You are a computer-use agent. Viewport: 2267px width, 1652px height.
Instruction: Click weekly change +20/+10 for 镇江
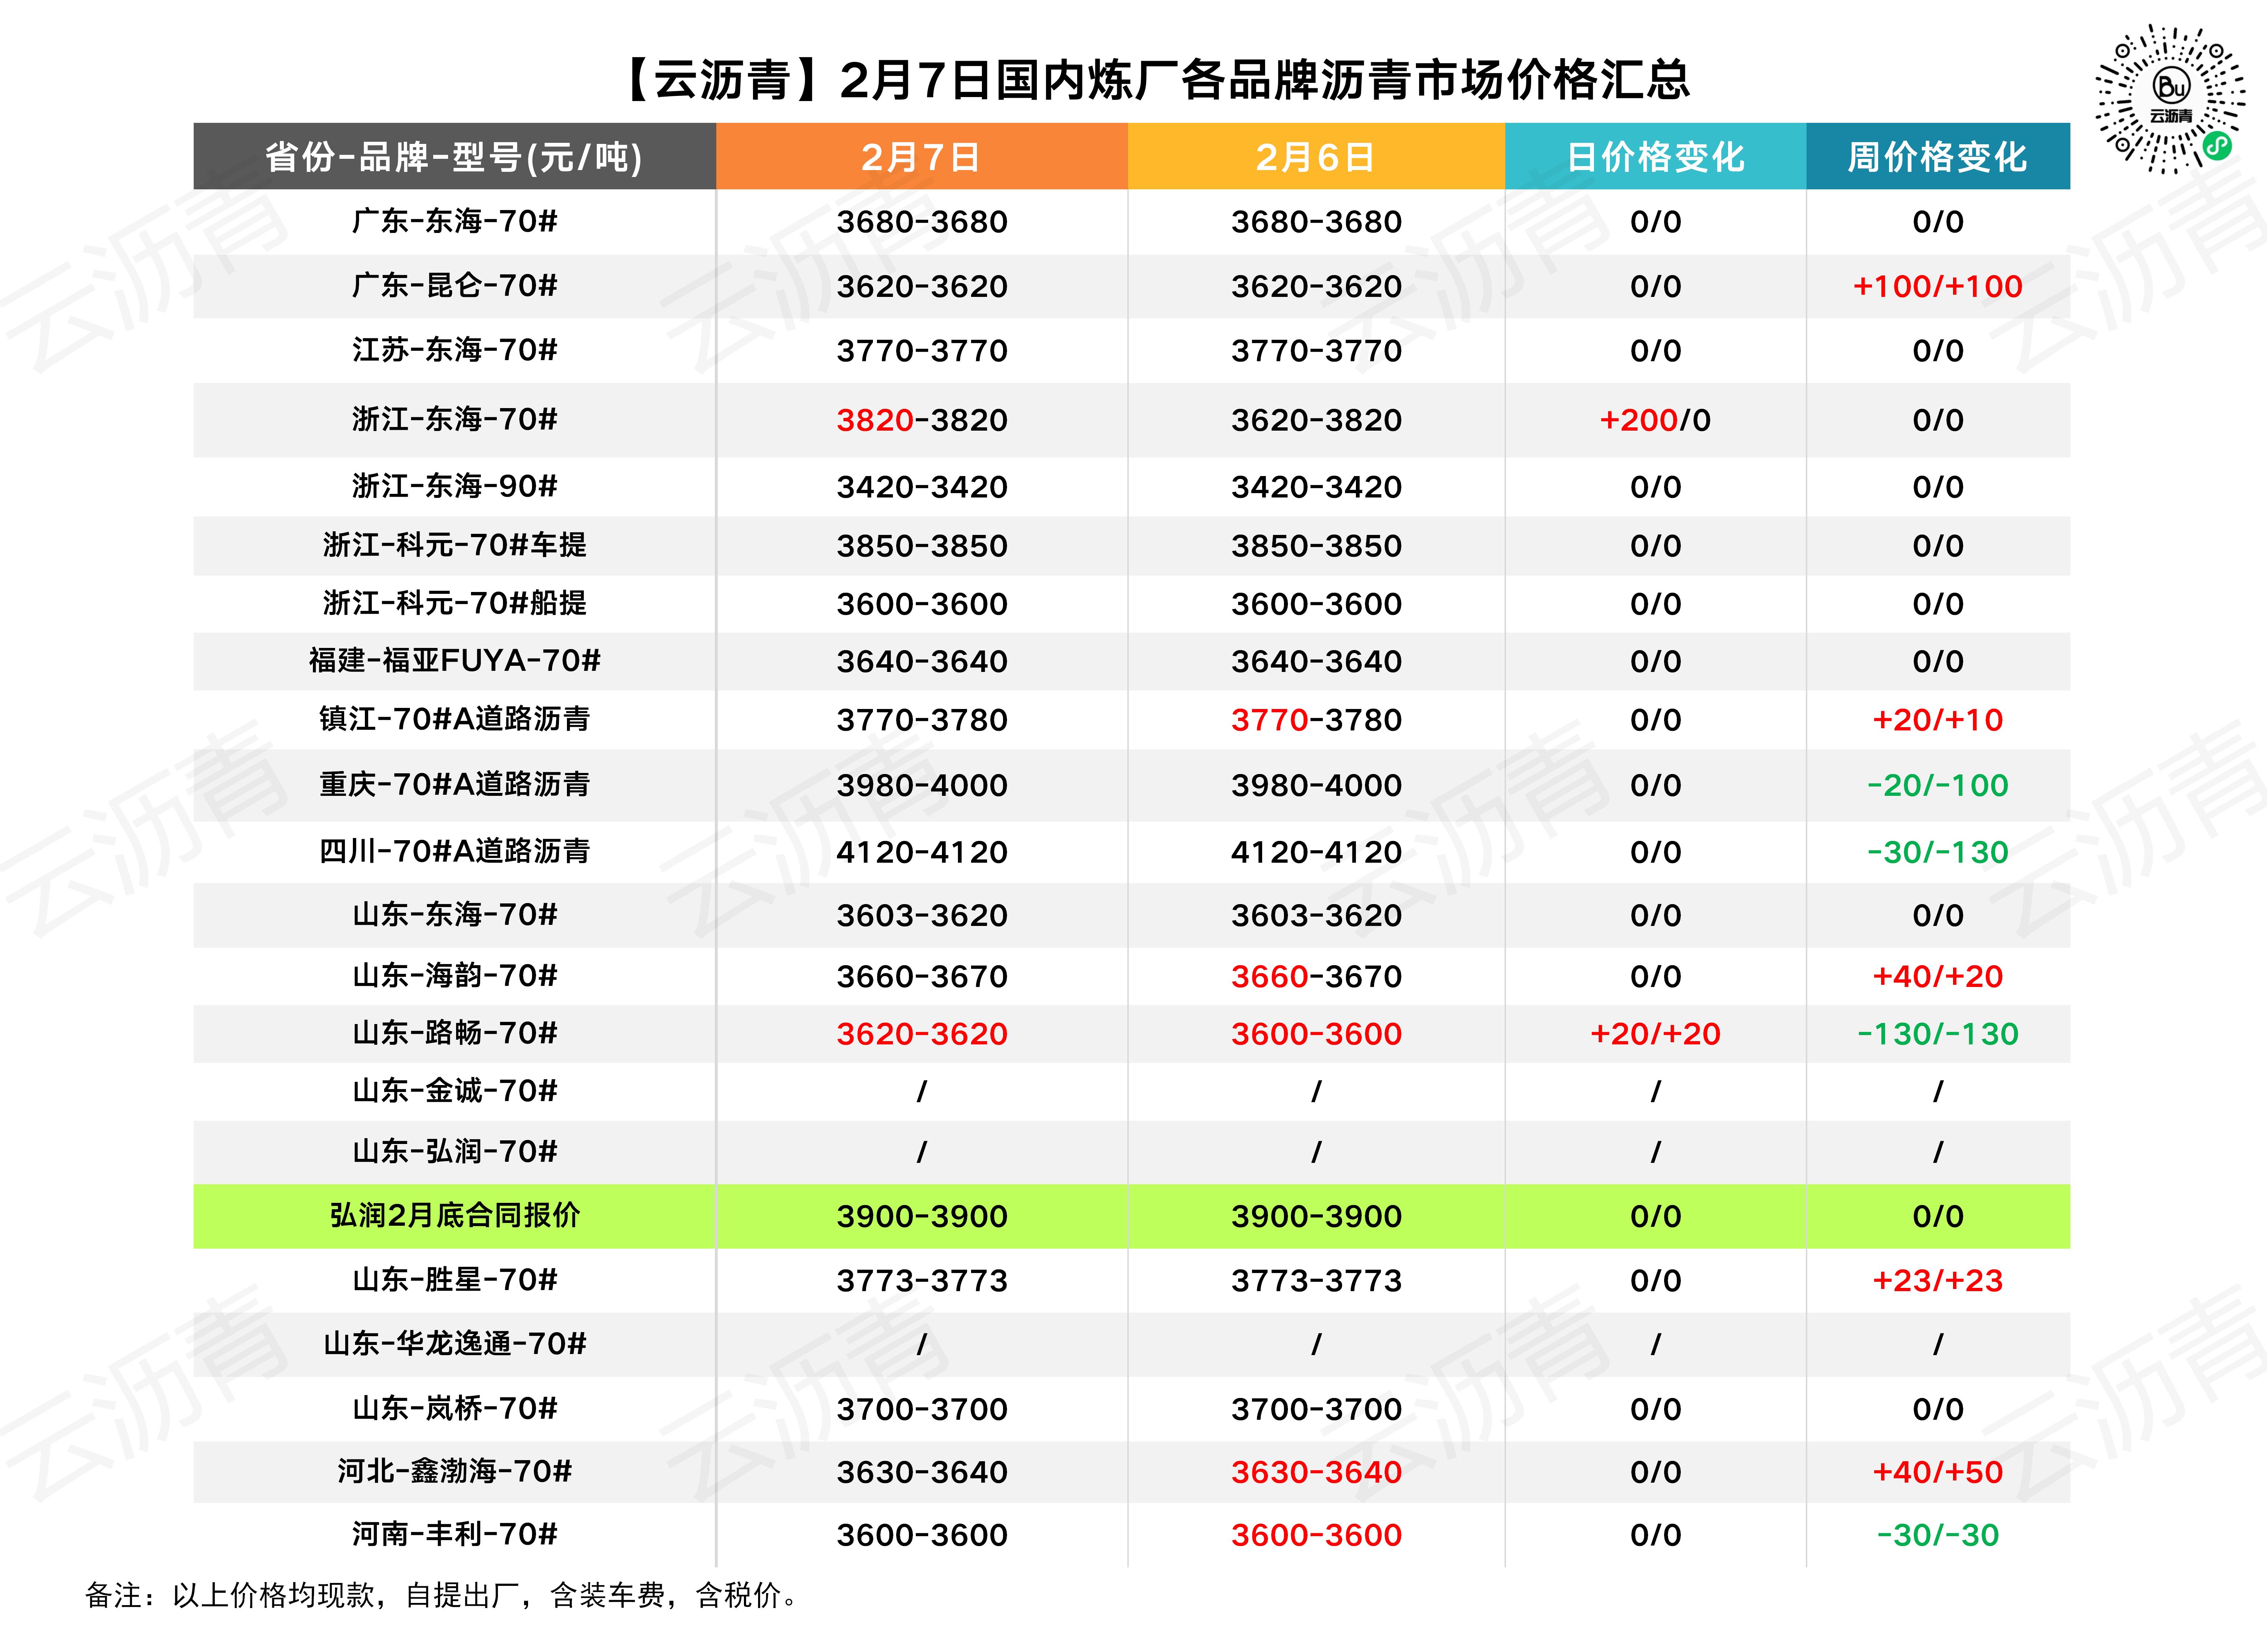tap(1938, 720)
